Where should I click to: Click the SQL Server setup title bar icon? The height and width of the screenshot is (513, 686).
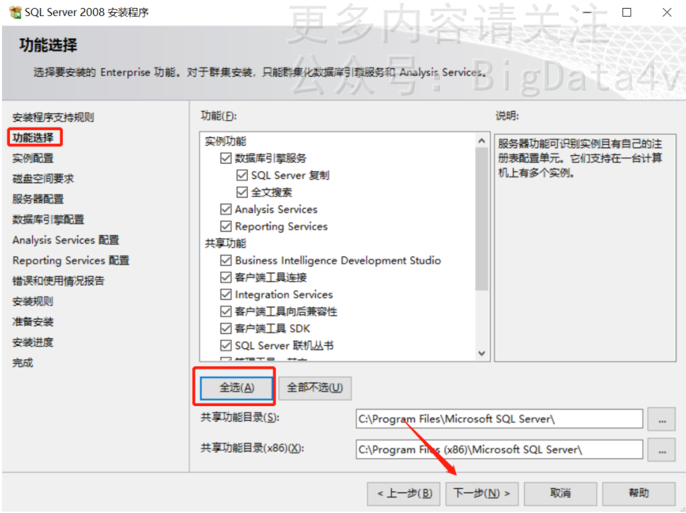tap(15, 12)
